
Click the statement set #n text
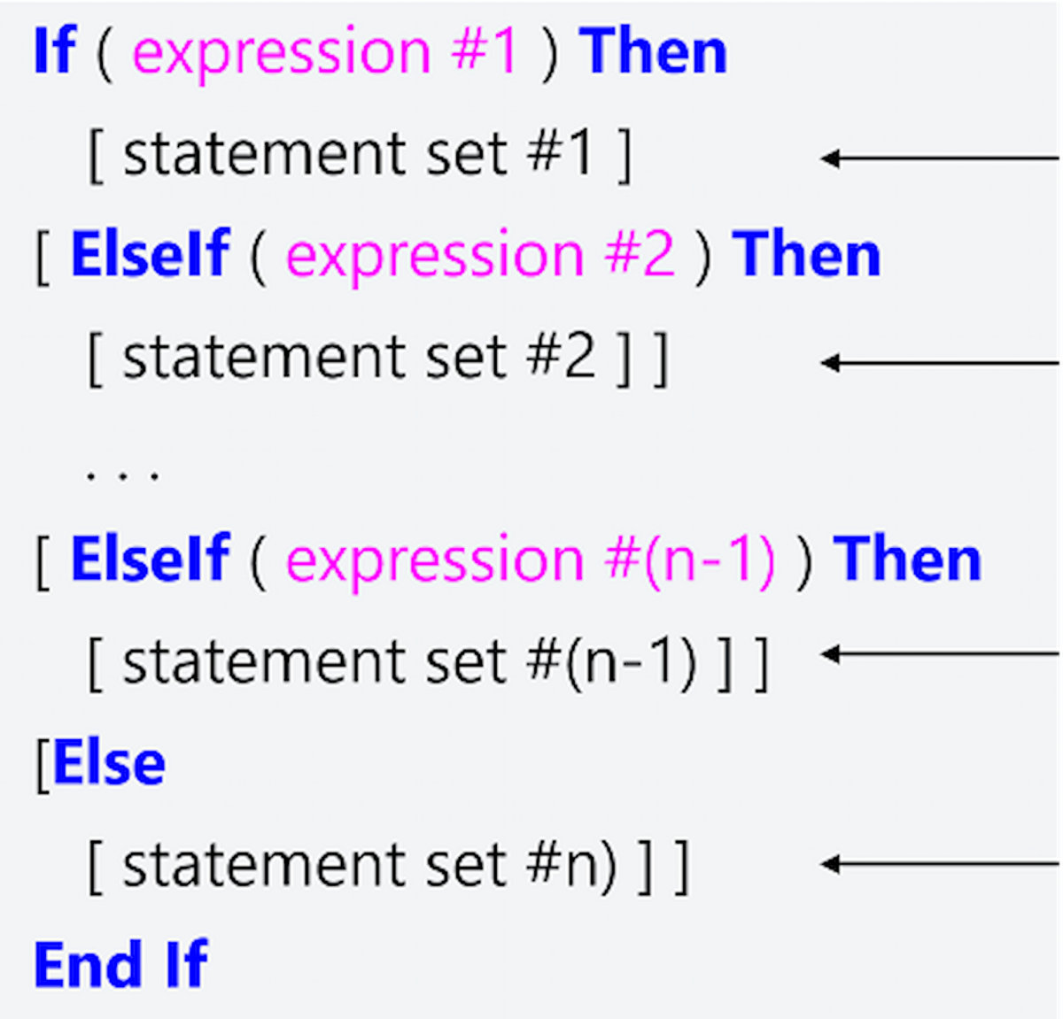point(369,865)
